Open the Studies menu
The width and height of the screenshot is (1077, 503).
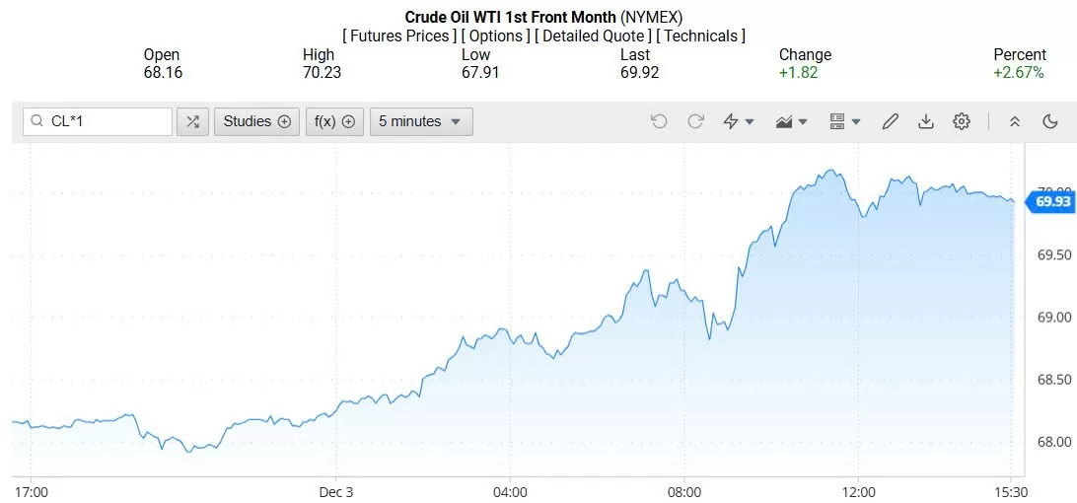[x=256, y=121]
